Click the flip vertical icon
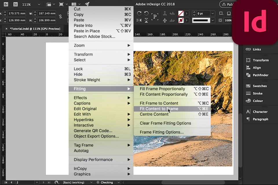 click(147, 21)
